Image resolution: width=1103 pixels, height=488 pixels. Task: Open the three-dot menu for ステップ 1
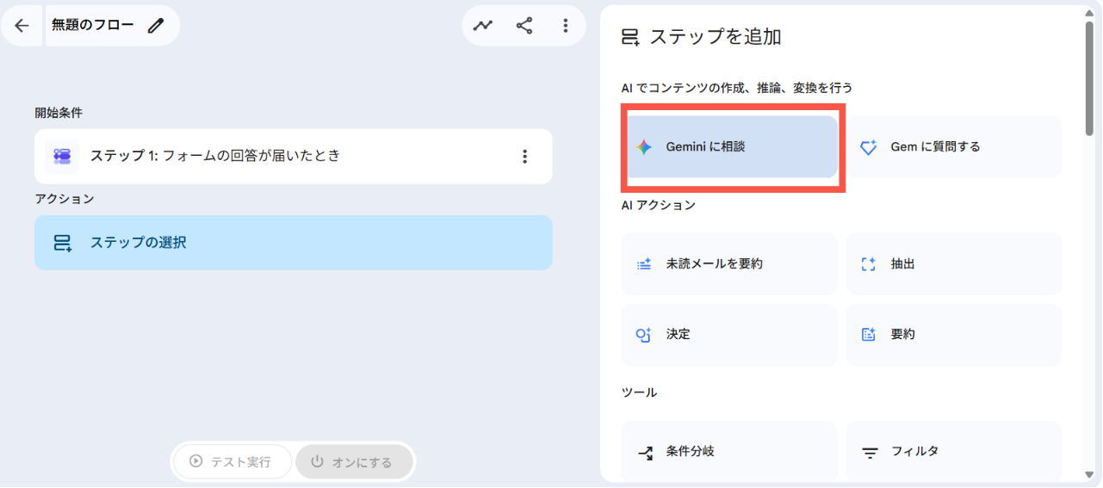(524, 157)
